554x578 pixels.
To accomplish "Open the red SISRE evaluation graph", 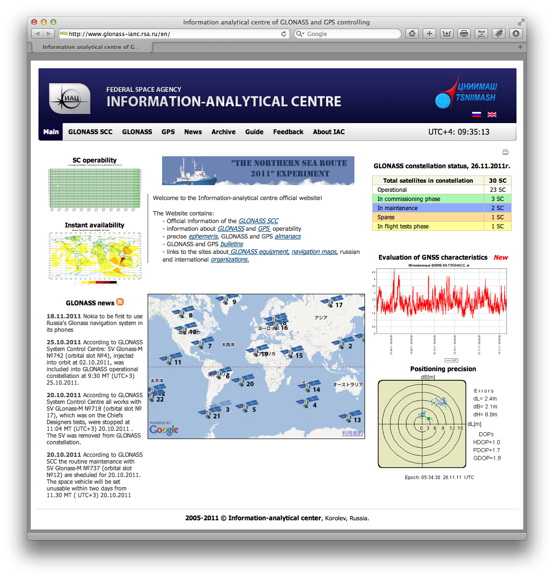I will point(441,313).
